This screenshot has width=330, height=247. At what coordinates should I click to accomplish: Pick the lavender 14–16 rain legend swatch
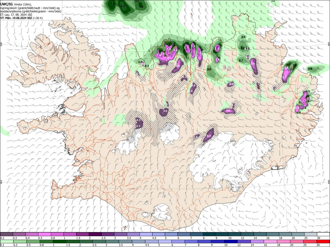pyautogui.click(x=257, y=242)
